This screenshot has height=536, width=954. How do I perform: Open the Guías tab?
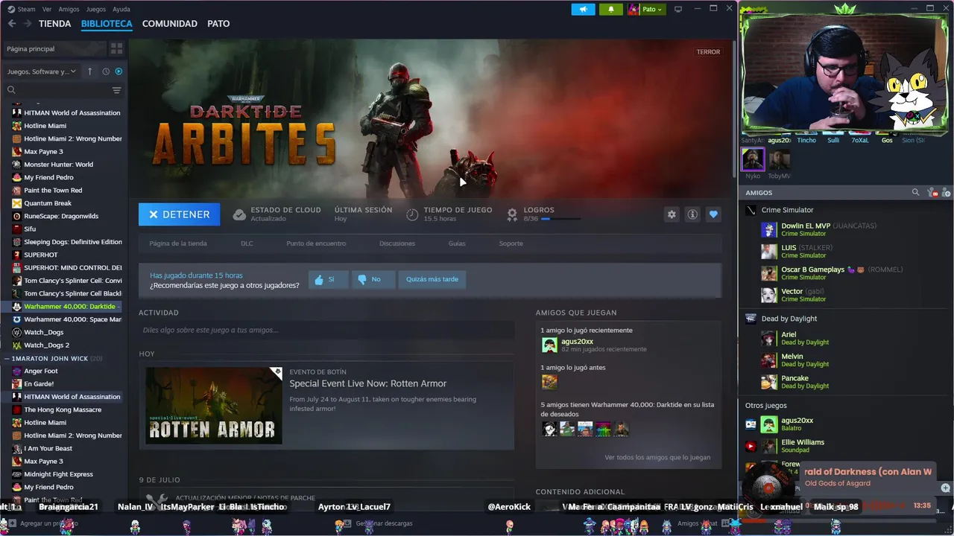coord(457,243)
